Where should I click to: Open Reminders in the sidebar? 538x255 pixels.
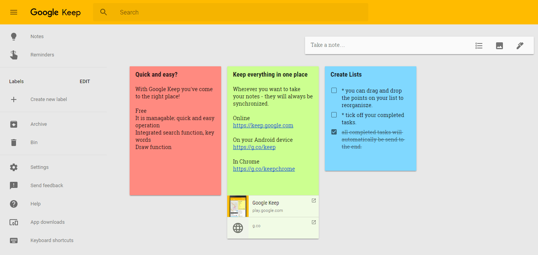click(53, 55)
